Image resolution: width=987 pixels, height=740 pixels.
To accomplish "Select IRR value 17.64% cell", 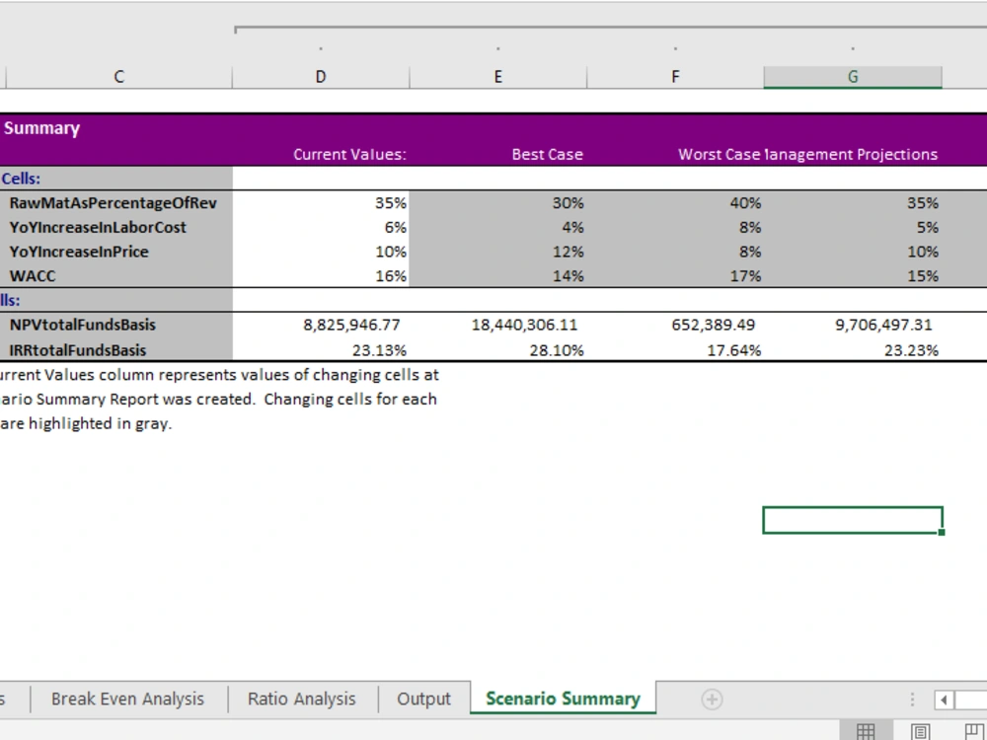I will click(675, 350).
